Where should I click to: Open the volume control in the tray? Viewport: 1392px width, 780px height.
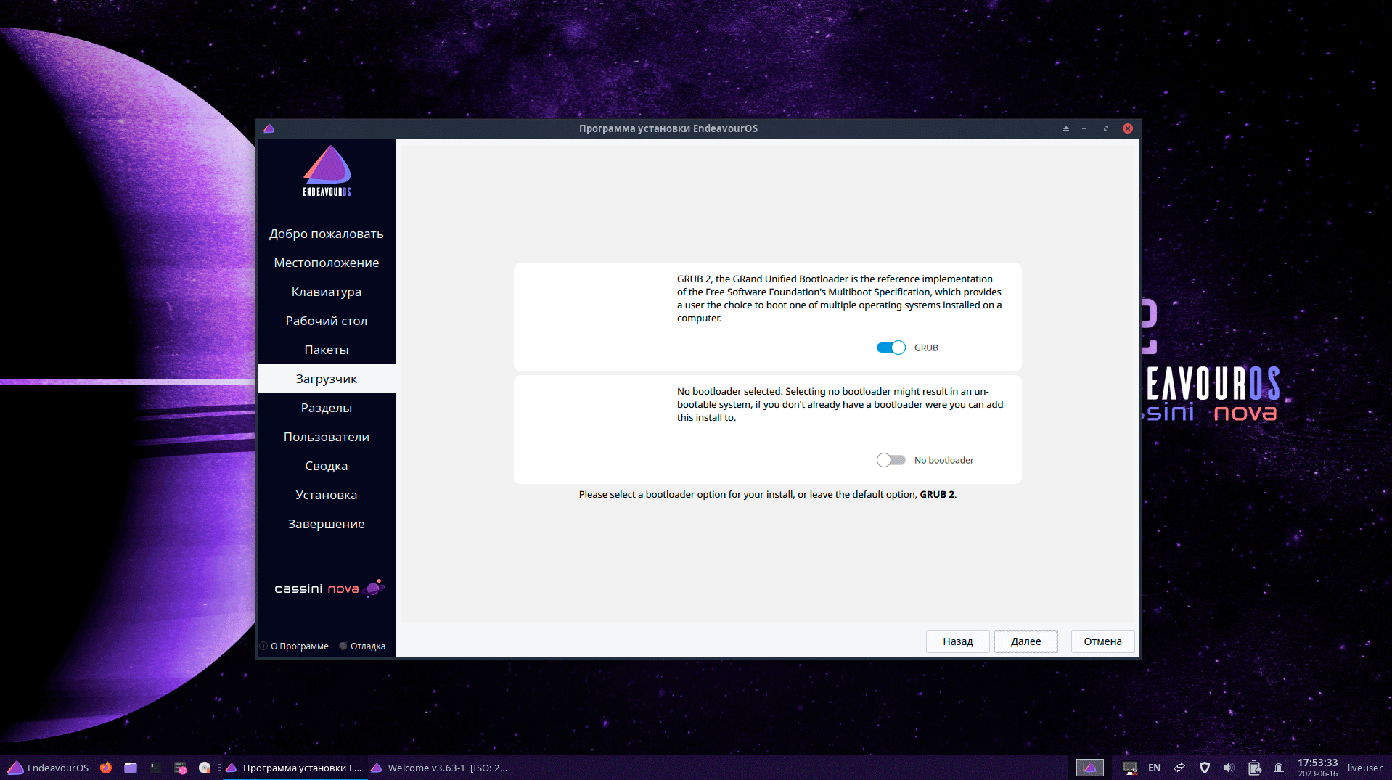(x=1229, y=768)
